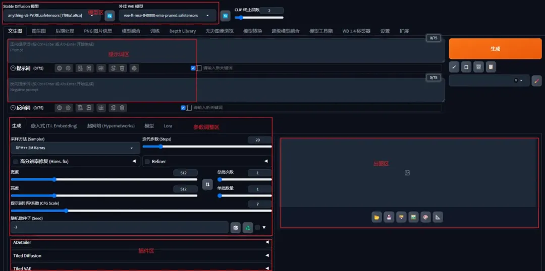
Task: Click the dice icon to randomize seed
Action: pyautogui.click(x=235, y=228)
